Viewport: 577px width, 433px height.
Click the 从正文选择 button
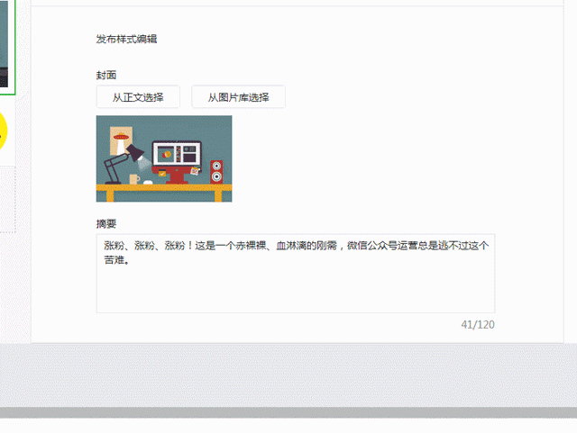pyautogui.click(x=138, y=97)
